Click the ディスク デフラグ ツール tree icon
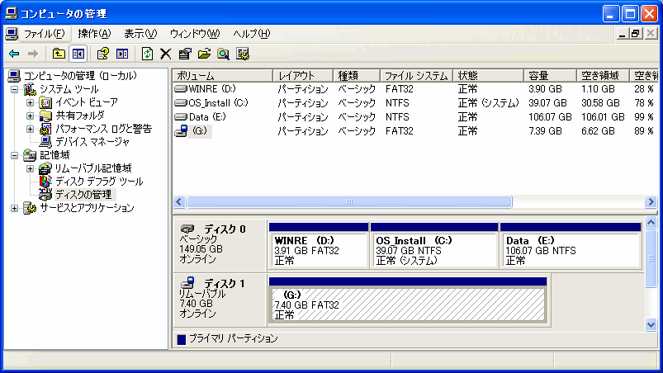Image resolution: width=663 pixels, height=373 pixels. click(x=45, y=182)
